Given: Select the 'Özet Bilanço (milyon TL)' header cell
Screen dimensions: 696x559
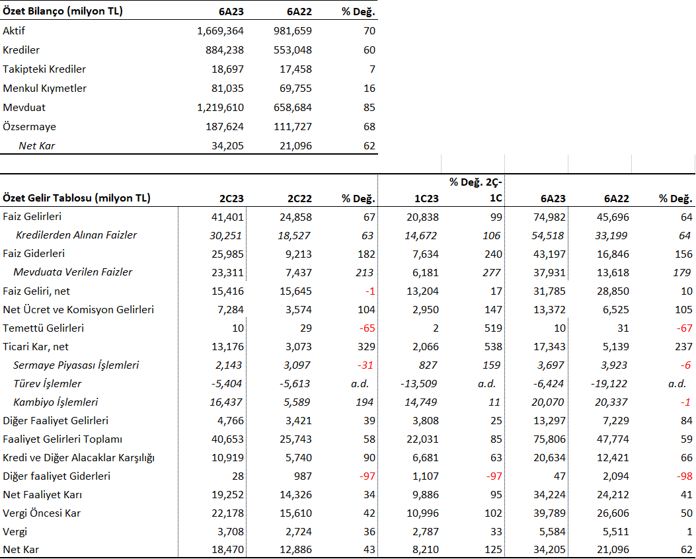Looking at the screenshot, I should click(63, 11).
